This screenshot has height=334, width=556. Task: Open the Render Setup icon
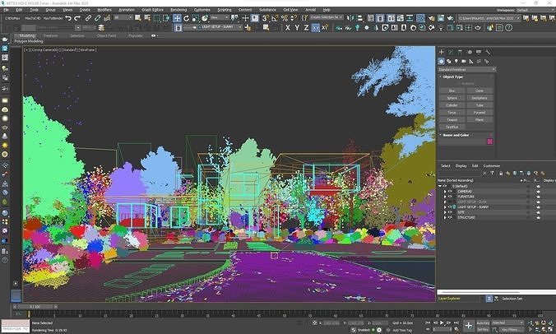click(432, 18)
